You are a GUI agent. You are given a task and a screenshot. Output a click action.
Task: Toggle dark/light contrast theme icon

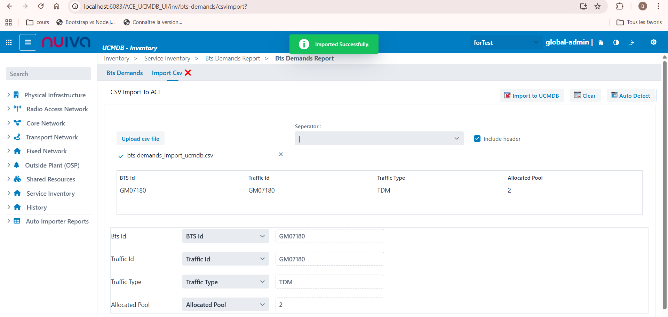(616, 42)
